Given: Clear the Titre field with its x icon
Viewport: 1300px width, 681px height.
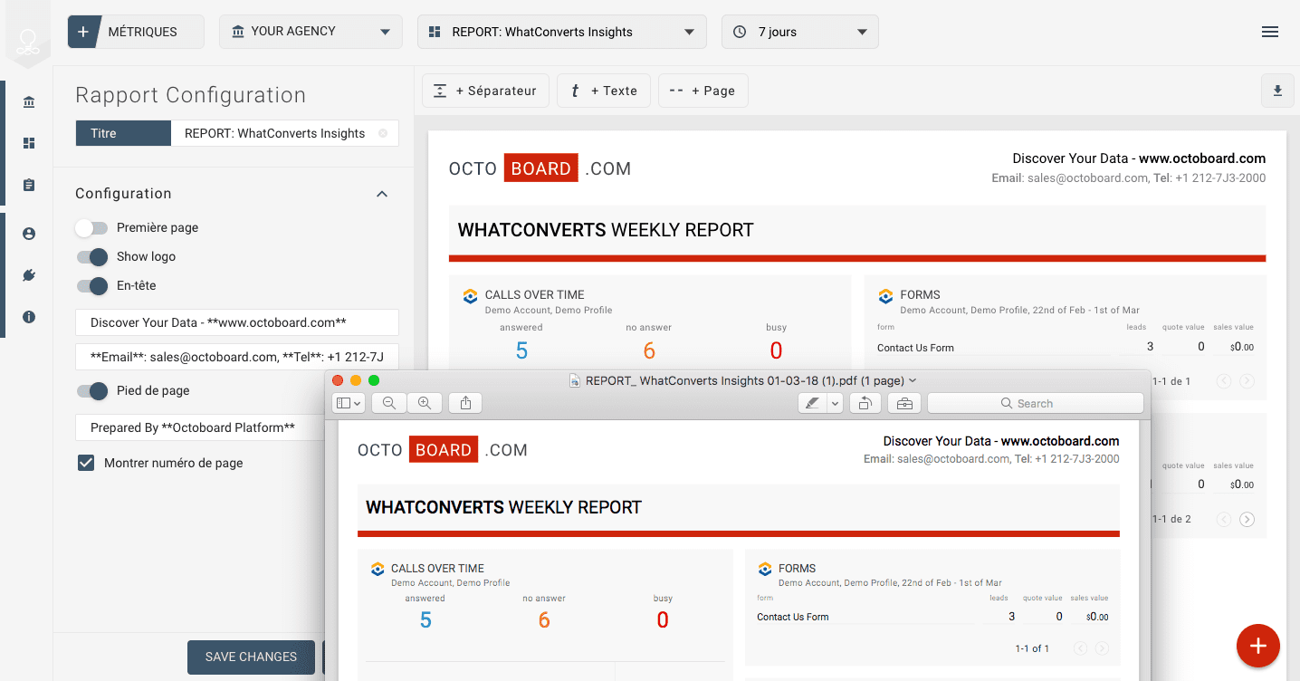Looking at the screenshot, I should 383,133.
